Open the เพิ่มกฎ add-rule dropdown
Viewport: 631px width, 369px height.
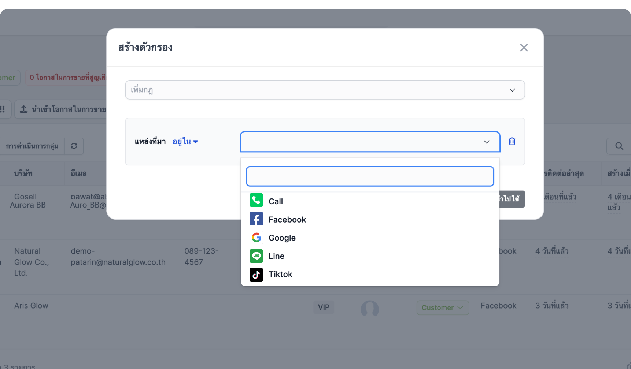(325, 90)
